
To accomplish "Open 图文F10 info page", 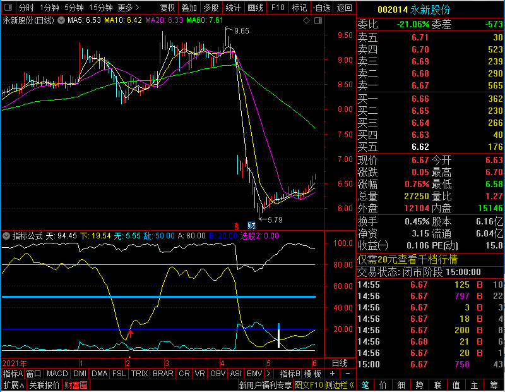I will (309, 385).
